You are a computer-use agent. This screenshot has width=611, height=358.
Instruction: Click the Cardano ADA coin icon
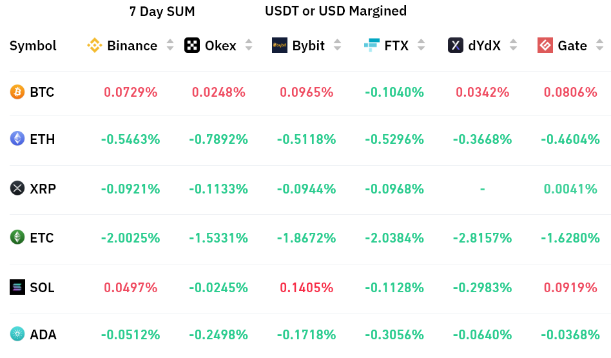click(17, 334)
